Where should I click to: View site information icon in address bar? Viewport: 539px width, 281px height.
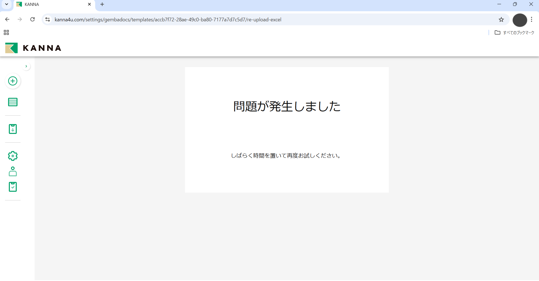click(48, 20)
